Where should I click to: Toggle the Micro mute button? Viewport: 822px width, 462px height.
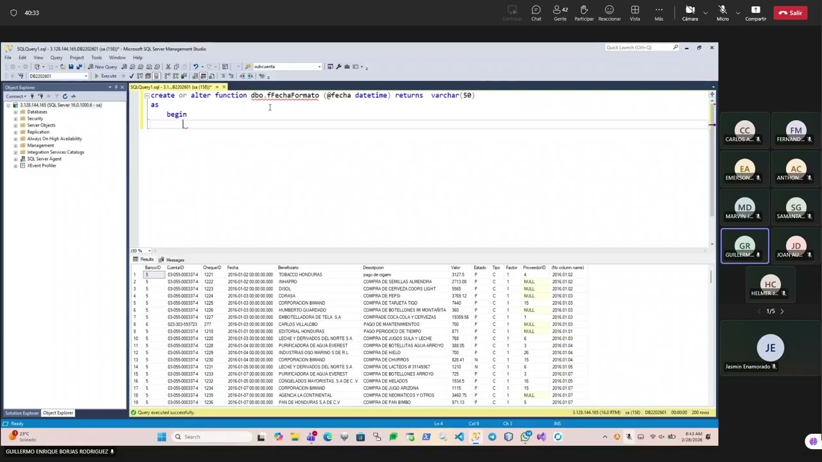pos(722,13)
